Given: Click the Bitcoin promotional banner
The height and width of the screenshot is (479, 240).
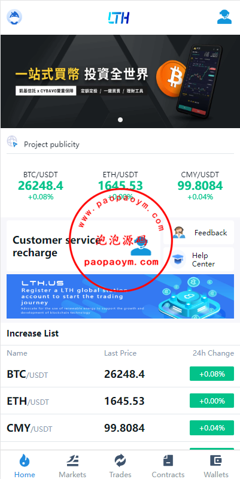Looking at the screenshot, I should click(x=120, y=81).
